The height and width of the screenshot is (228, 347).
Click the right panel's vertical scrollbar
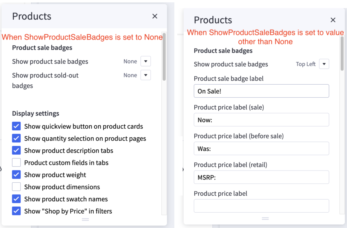[x=342, y=54]
